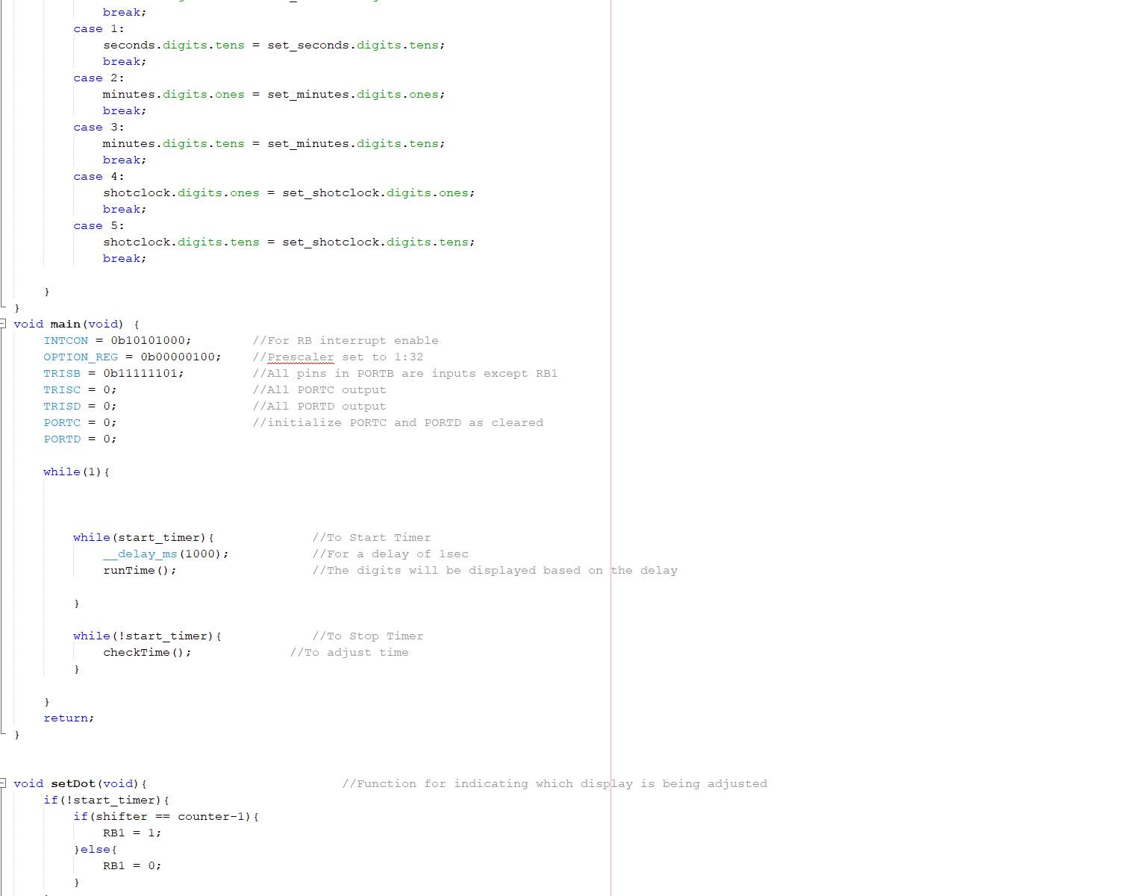
Task: Click the 'if(shifter == counter-1){' condition
Action: coord(166,817)
